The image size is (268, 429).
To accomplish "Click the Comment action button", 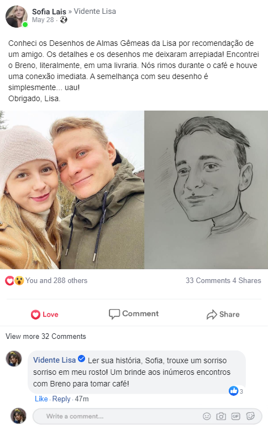I will pyautogui.click(x=134, y=314).
